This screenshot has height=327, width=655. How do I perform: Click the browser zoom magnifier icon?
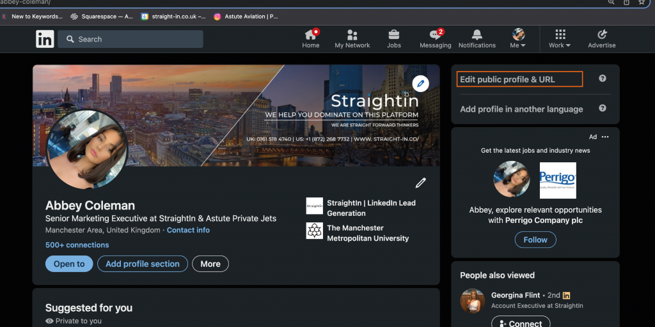[x=611, y=2]
